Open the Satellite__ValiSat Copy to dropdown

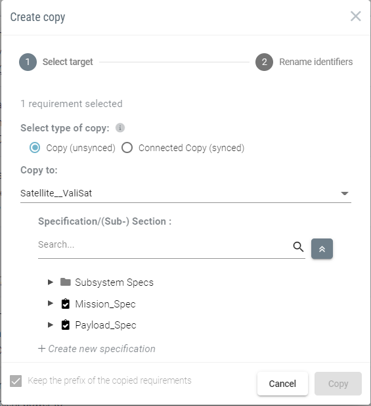186,193
